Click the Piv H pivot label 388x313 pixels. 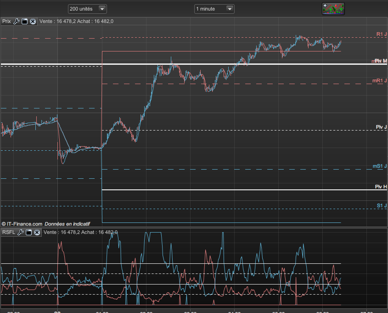pos(381,187)
